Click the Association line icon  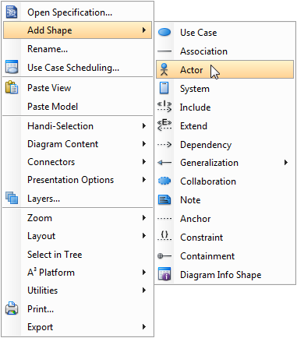(164, 51)
